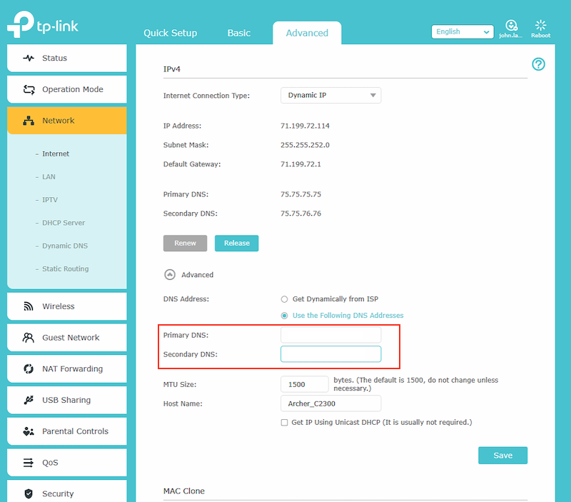Image resolution: width=571 pixels, height=502 pixels.
Task: Click the Wireless signal icon
Action: (29, 306)
